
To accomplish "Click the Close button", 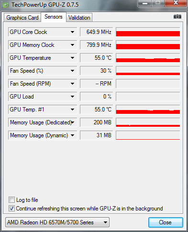I will pyautogui.click(x=166, y=222).
